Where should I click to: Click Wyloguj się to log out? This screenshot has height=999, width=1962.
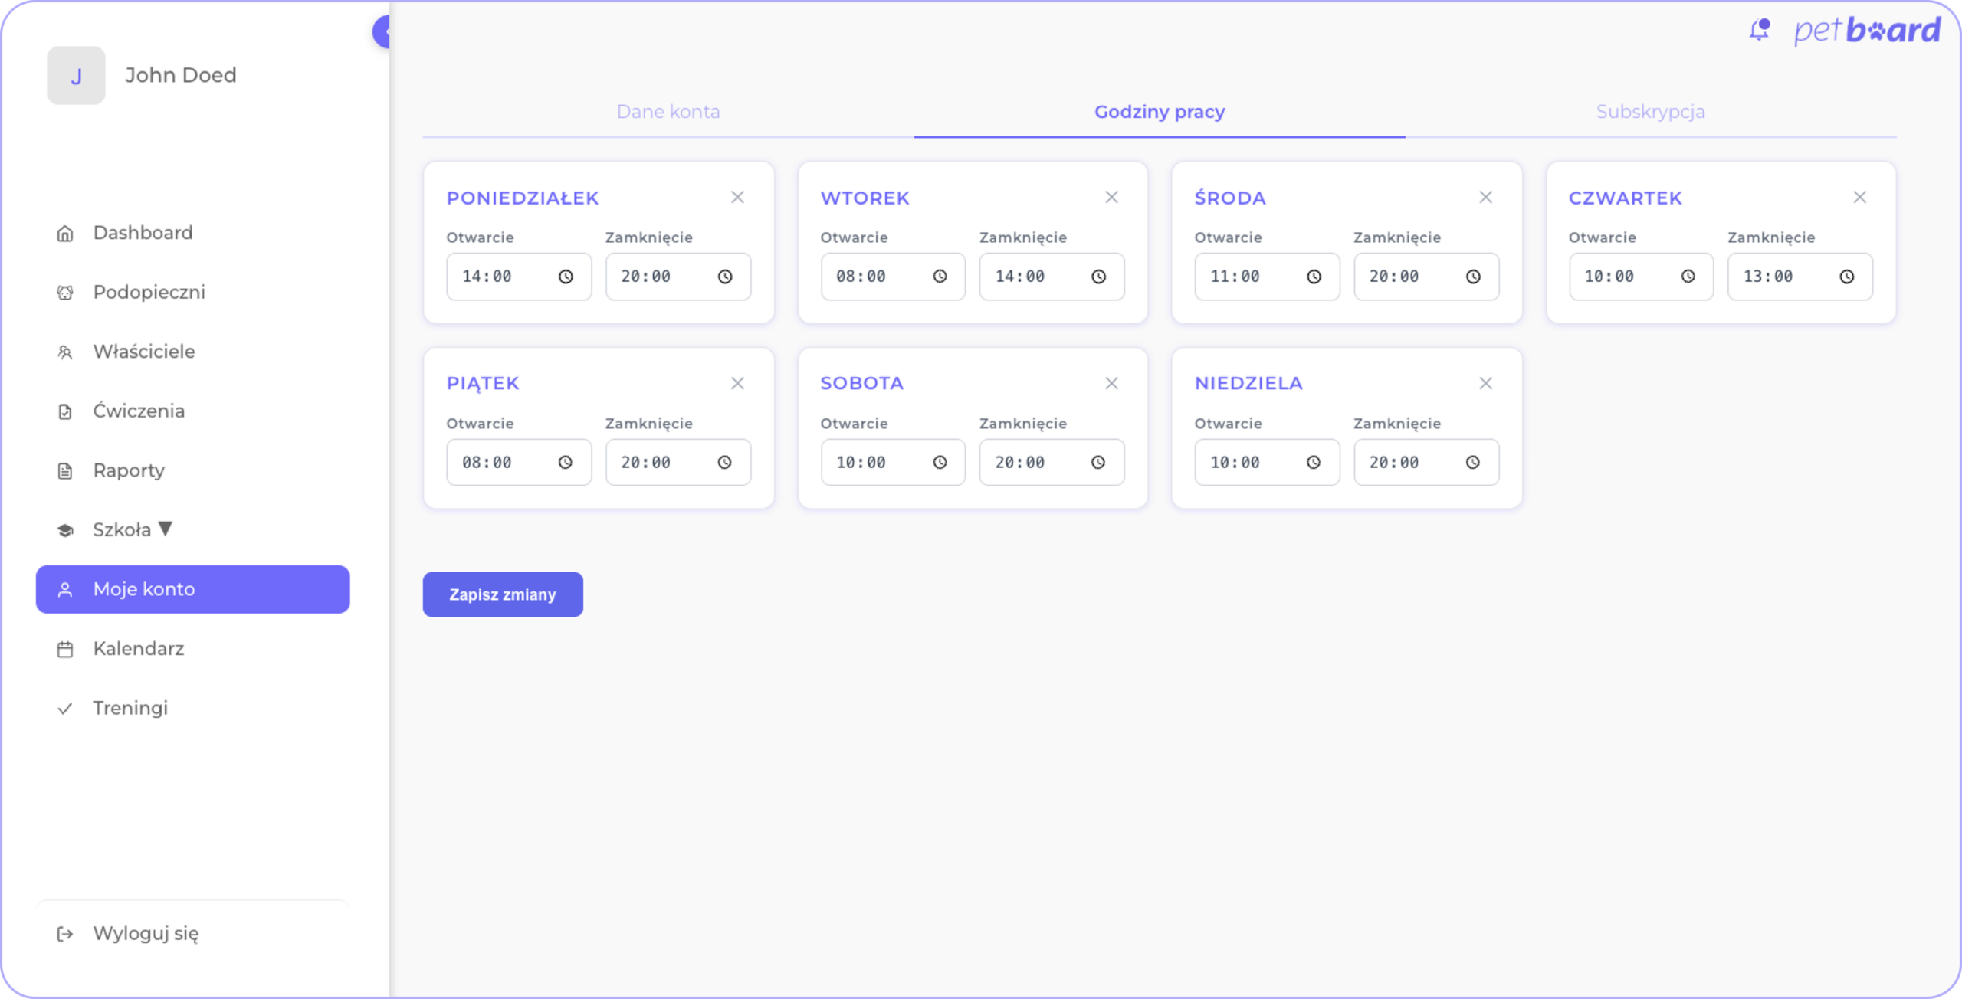coord(146,933)
